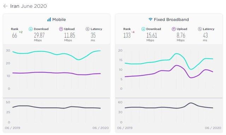Screen dimensions: 226x135
Task: Click the Fixed Broadband wifi icon
Action: tap(150, 19)
